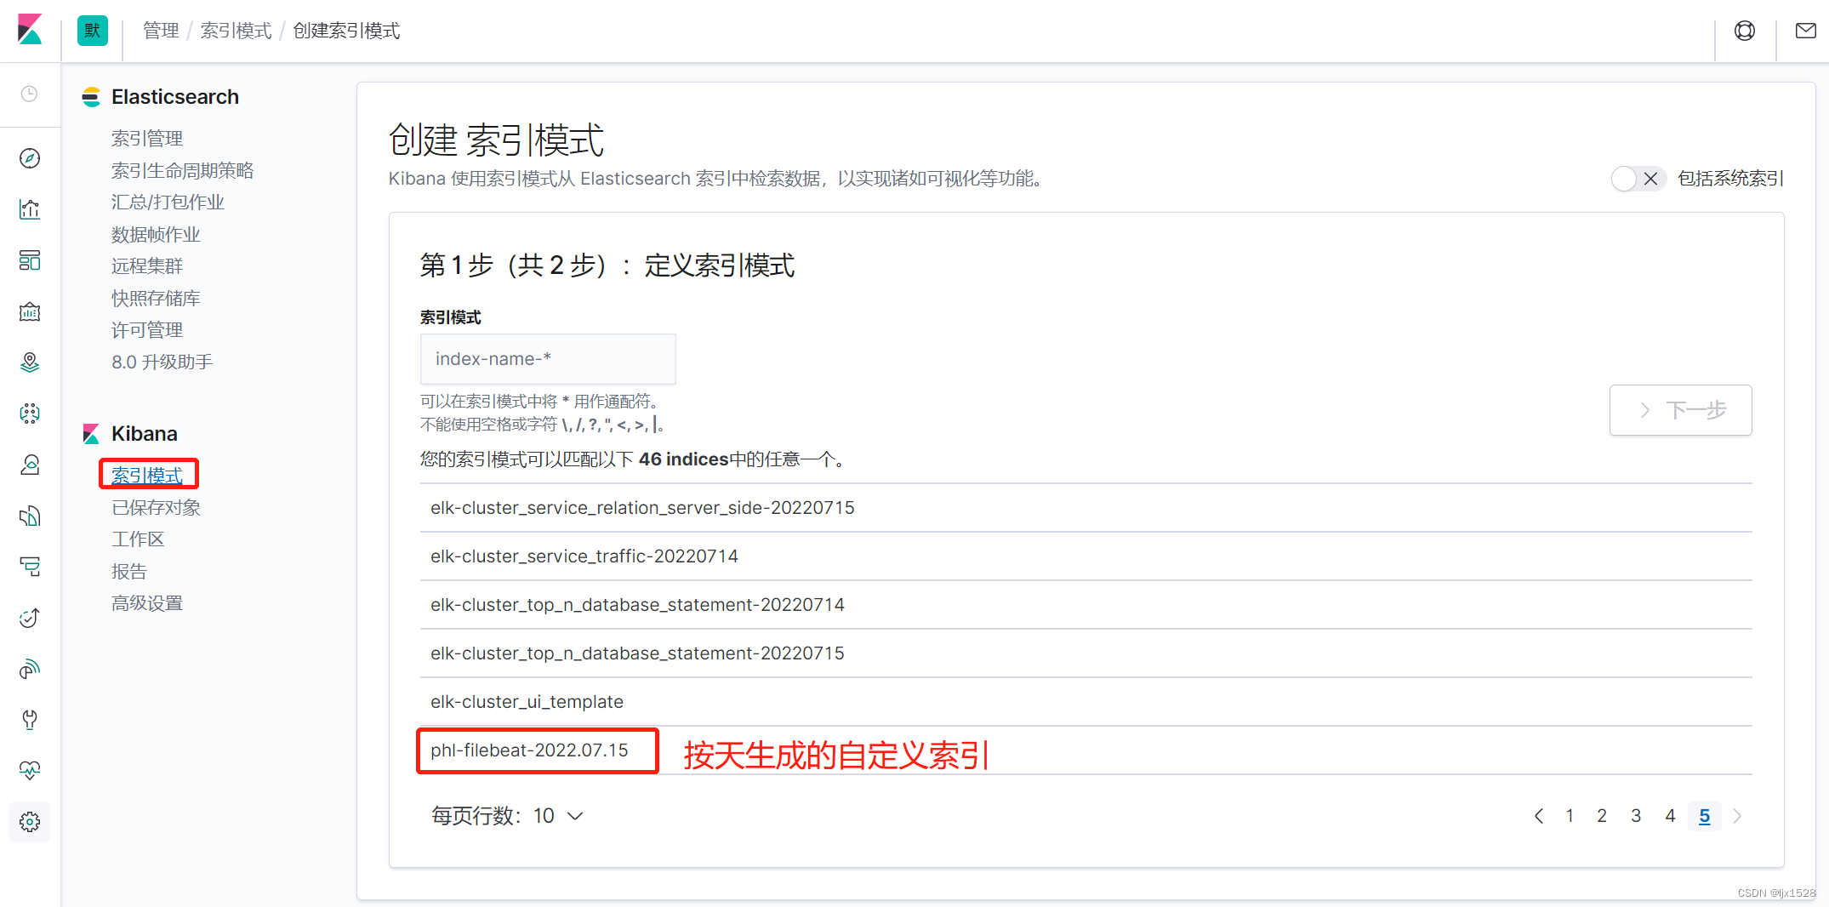Go to next page arrow
Viewport: 1829px width, 907px height.
pos(1737,816)
